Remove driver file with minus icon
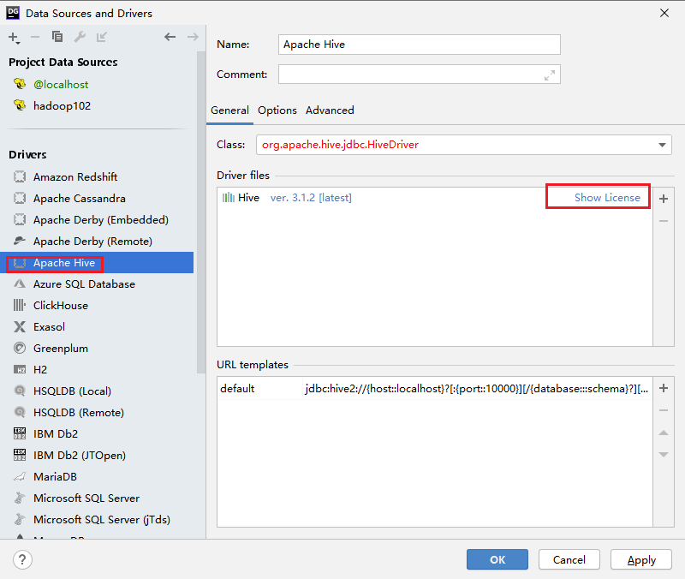 (x=664, y=221)
